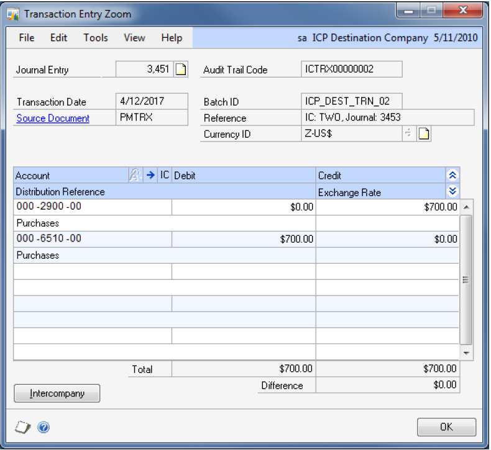Open the note icon beside Journal Entry
Viewport: 491px width, 450px height.
coord(180,70)
